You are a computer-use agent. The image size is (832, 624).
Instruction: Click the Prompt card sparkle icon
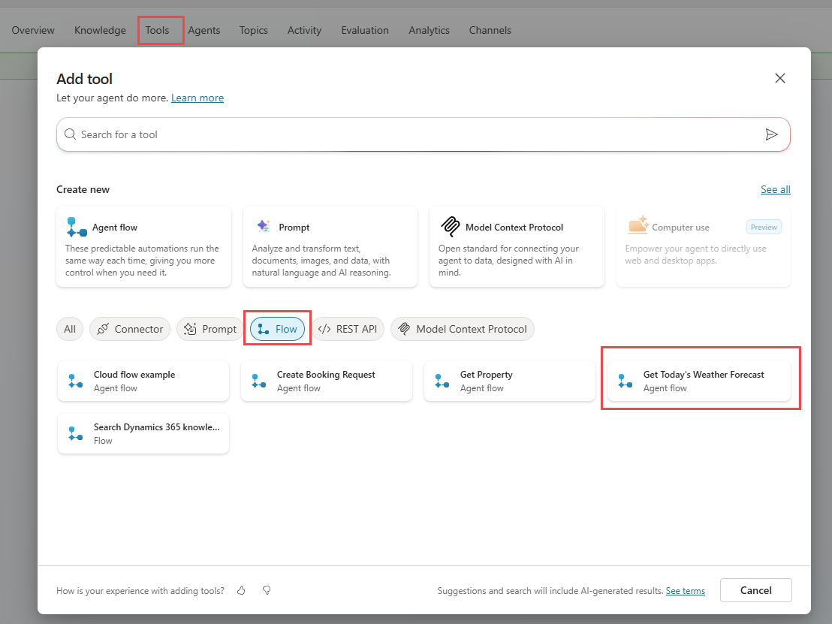264,226
